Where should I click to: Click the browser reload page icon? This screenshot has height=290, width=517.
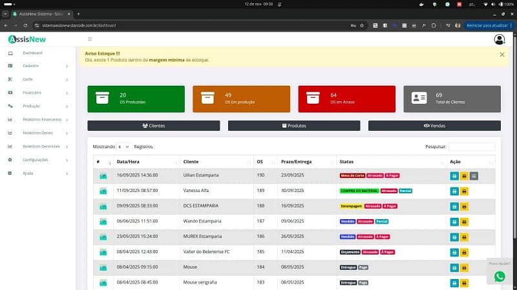tap(25, 25)
